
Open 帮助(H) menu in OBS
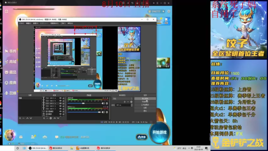(70, 23)
